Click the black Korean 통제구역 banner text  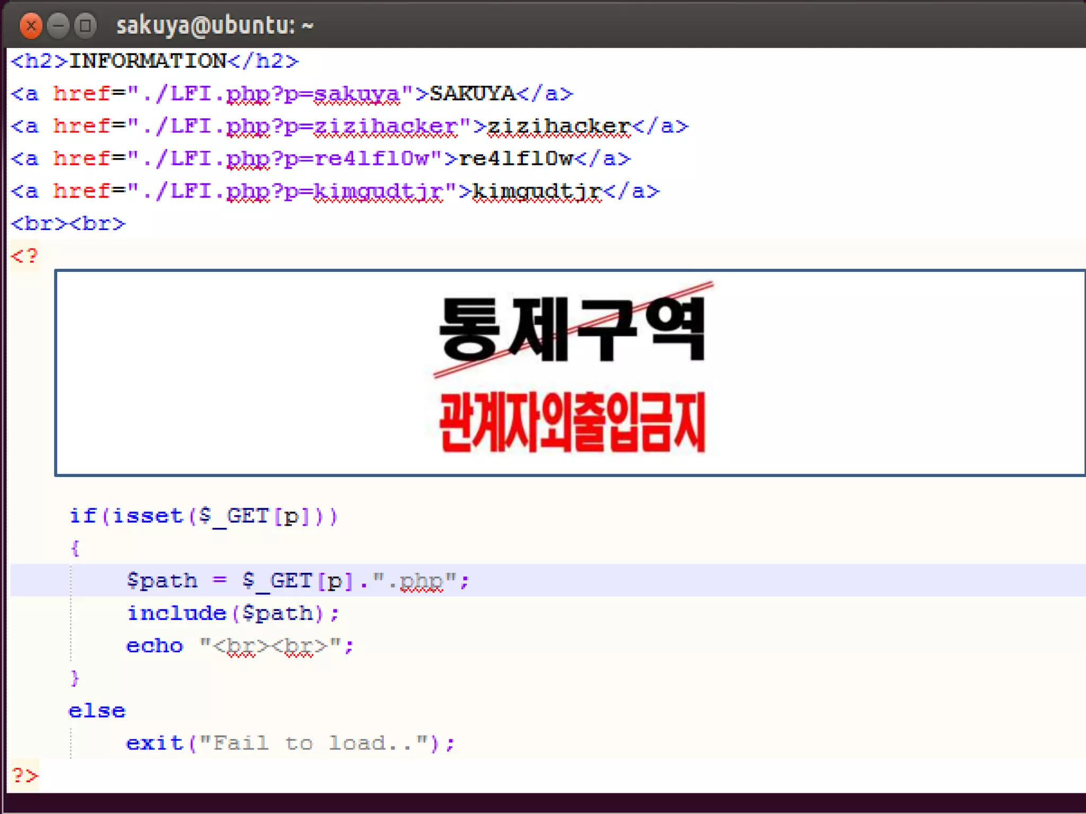(572, 329)
